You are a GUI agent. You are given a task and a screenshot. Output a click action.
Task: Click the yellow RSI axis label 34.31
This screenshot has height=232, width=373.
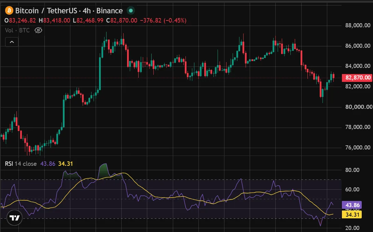click(351, 215)
